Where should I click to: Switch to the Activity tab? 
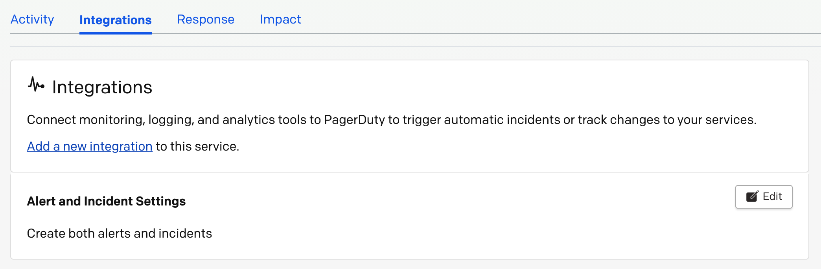click(x=32, y=19)
